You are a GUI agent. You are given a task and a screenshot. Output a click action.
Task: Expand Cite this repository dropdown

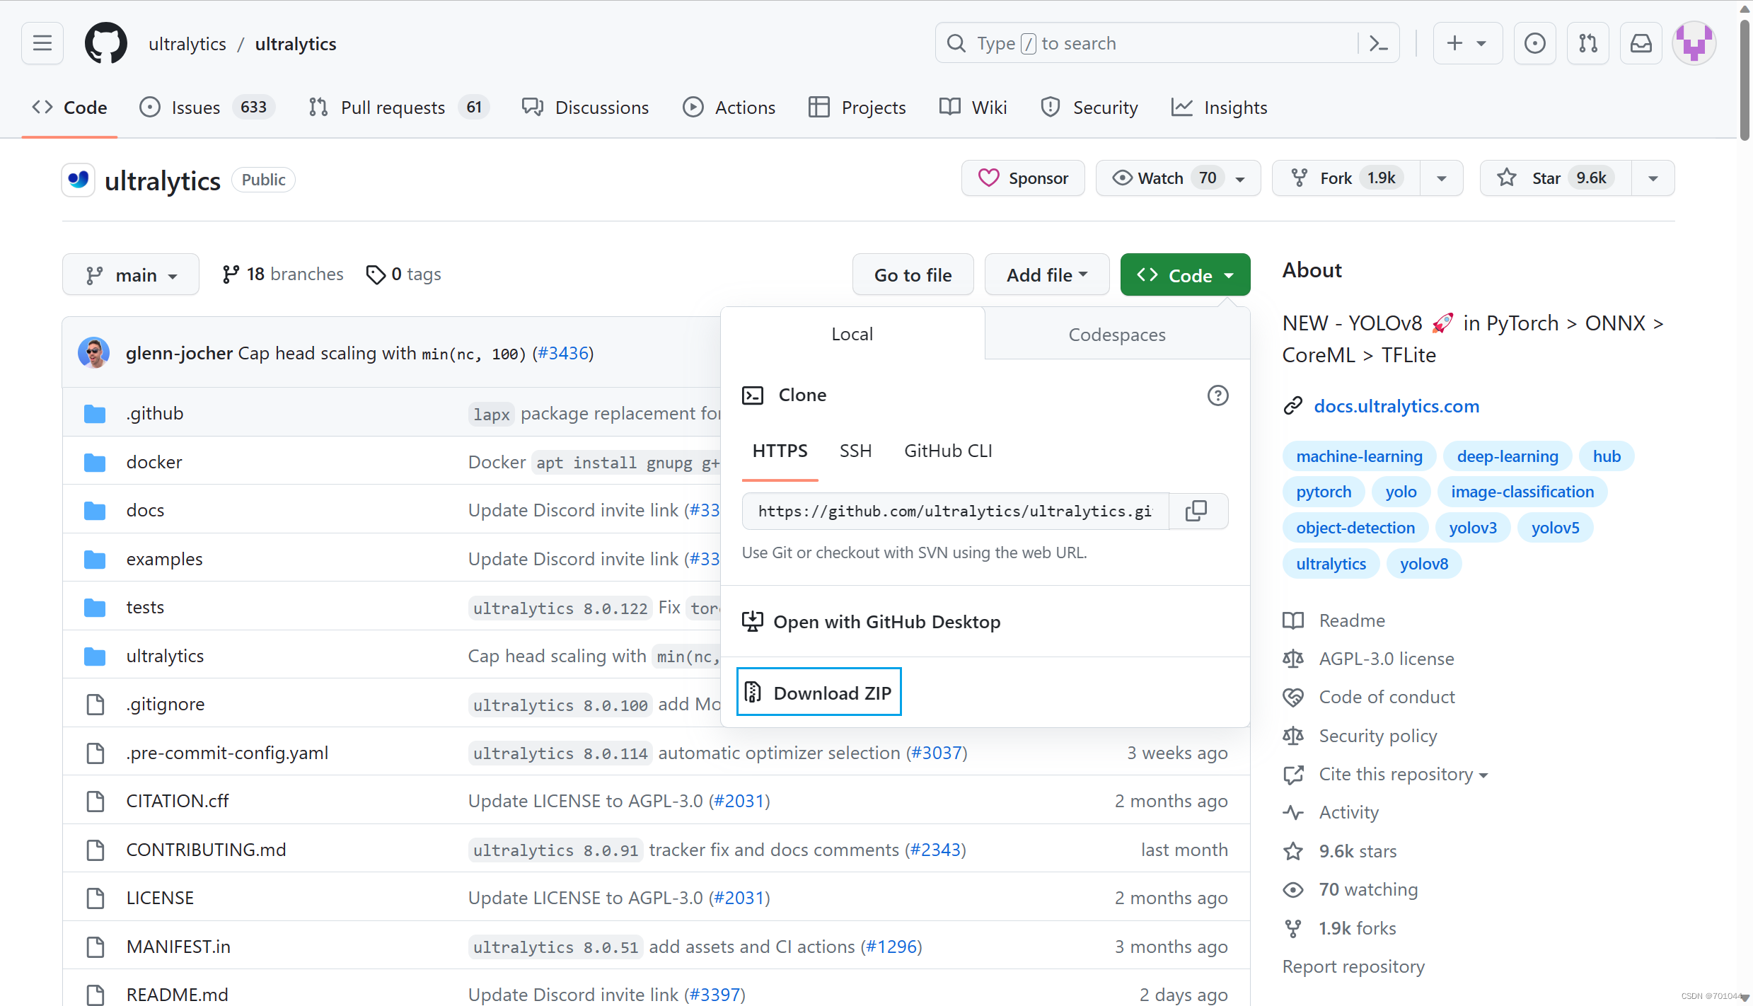(1404, 774)
